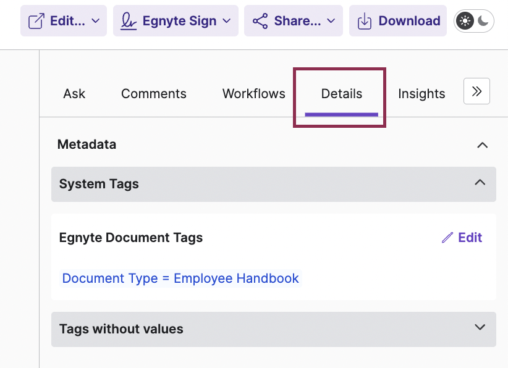Expand the Egnyte Sign dropdown chevron
Image resolution: width=508 pixels, height=368 pixels.
227,21
